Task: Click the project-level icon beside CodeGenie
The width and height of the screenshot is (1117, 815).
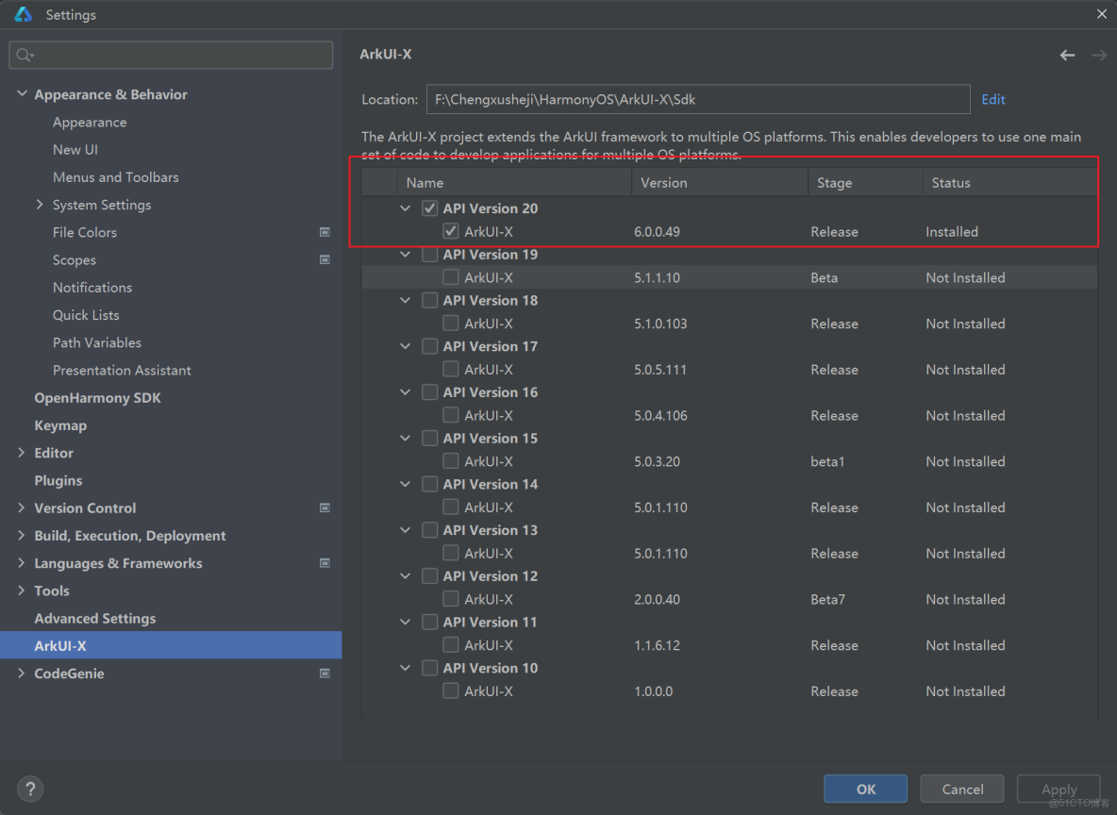Action: 325,674
